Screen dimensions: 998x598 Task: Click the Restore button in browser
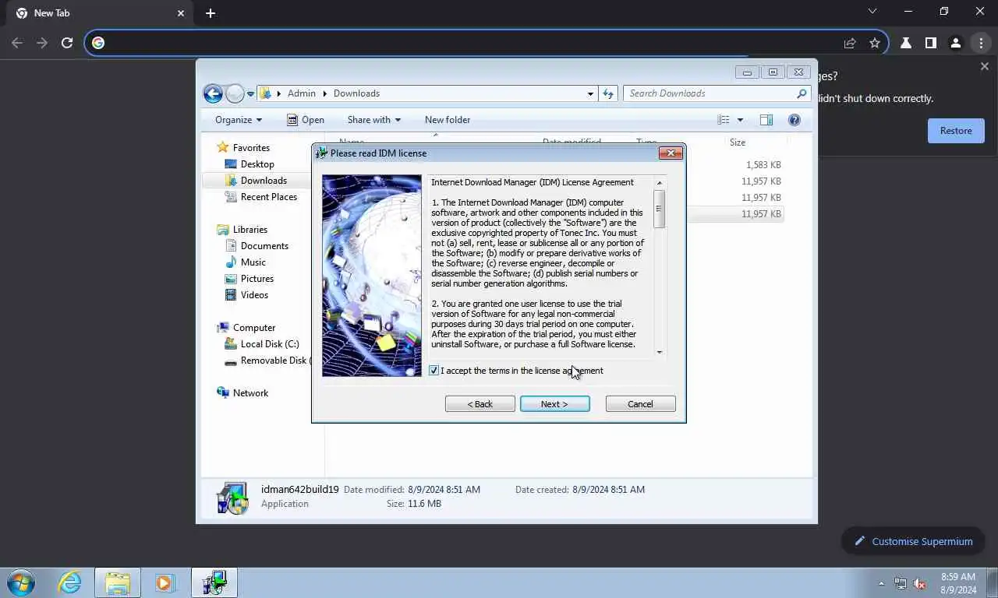point(956,131)
